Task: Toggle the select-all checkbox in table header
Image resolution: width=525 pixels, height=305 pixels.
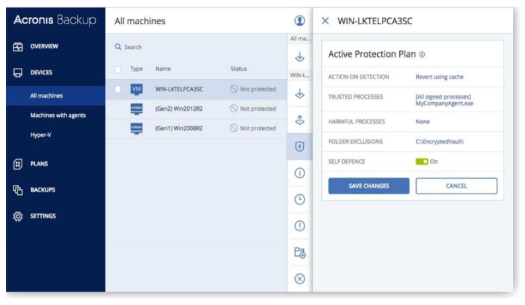Action: click(118, 70)
